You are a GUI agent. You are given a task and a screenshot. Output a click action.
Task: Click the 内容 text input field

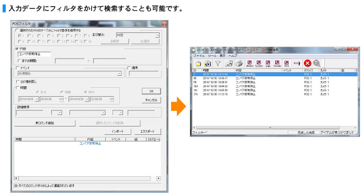point(34,54)
